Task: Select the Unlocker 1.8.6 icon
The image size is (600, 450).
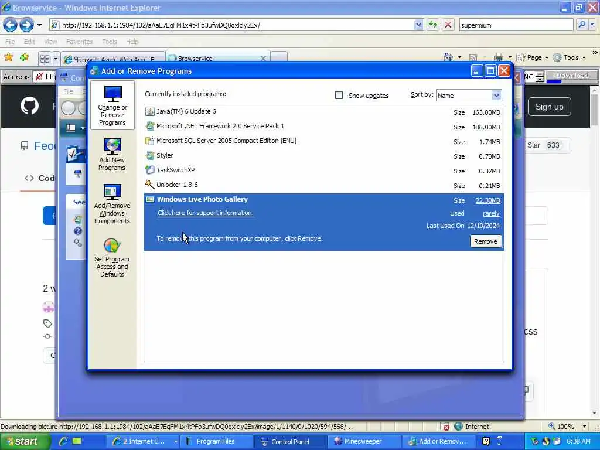Action: pos(150,185)
